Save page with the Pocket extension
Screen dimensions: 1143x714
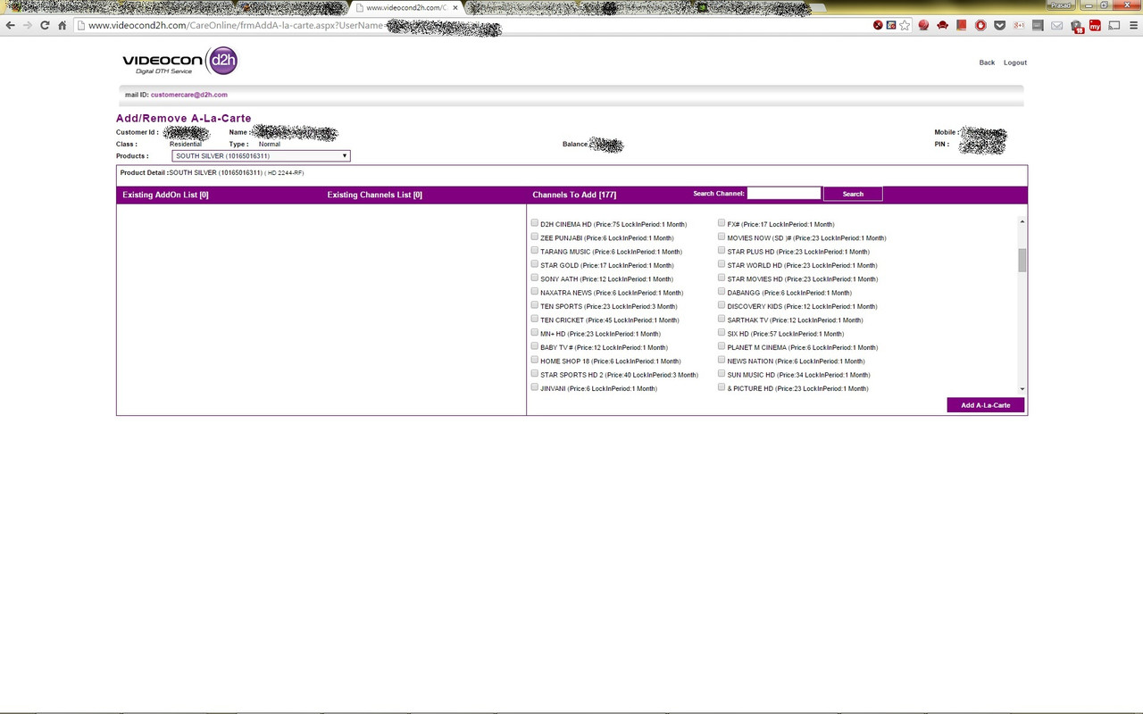1000,26
